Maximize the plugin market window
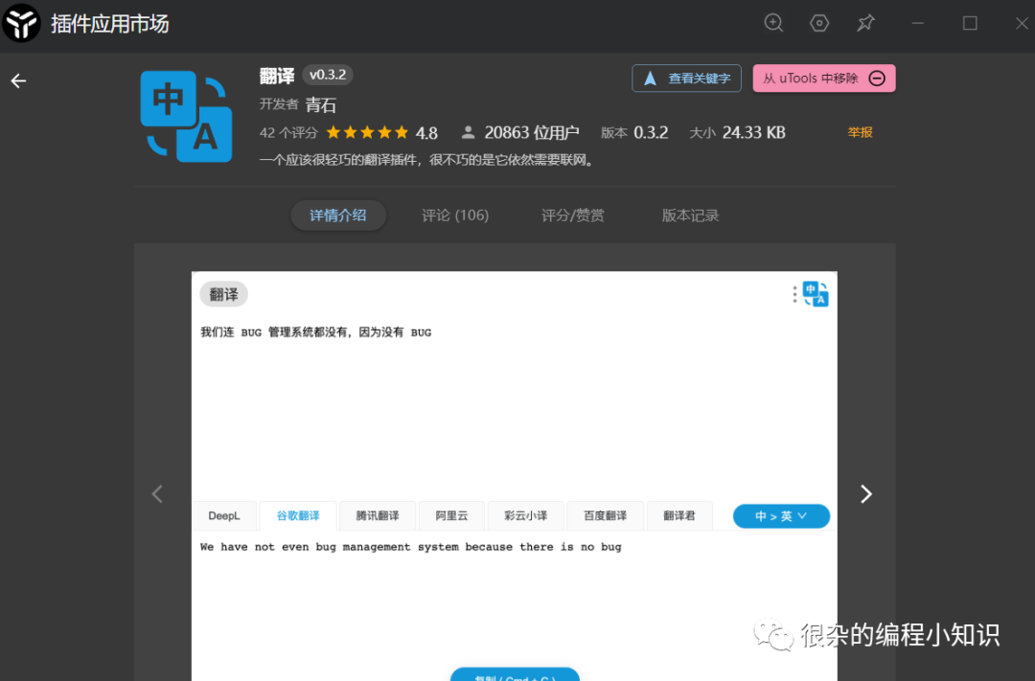Viewport: 1035px width, 681px height. tap(970, 23)
